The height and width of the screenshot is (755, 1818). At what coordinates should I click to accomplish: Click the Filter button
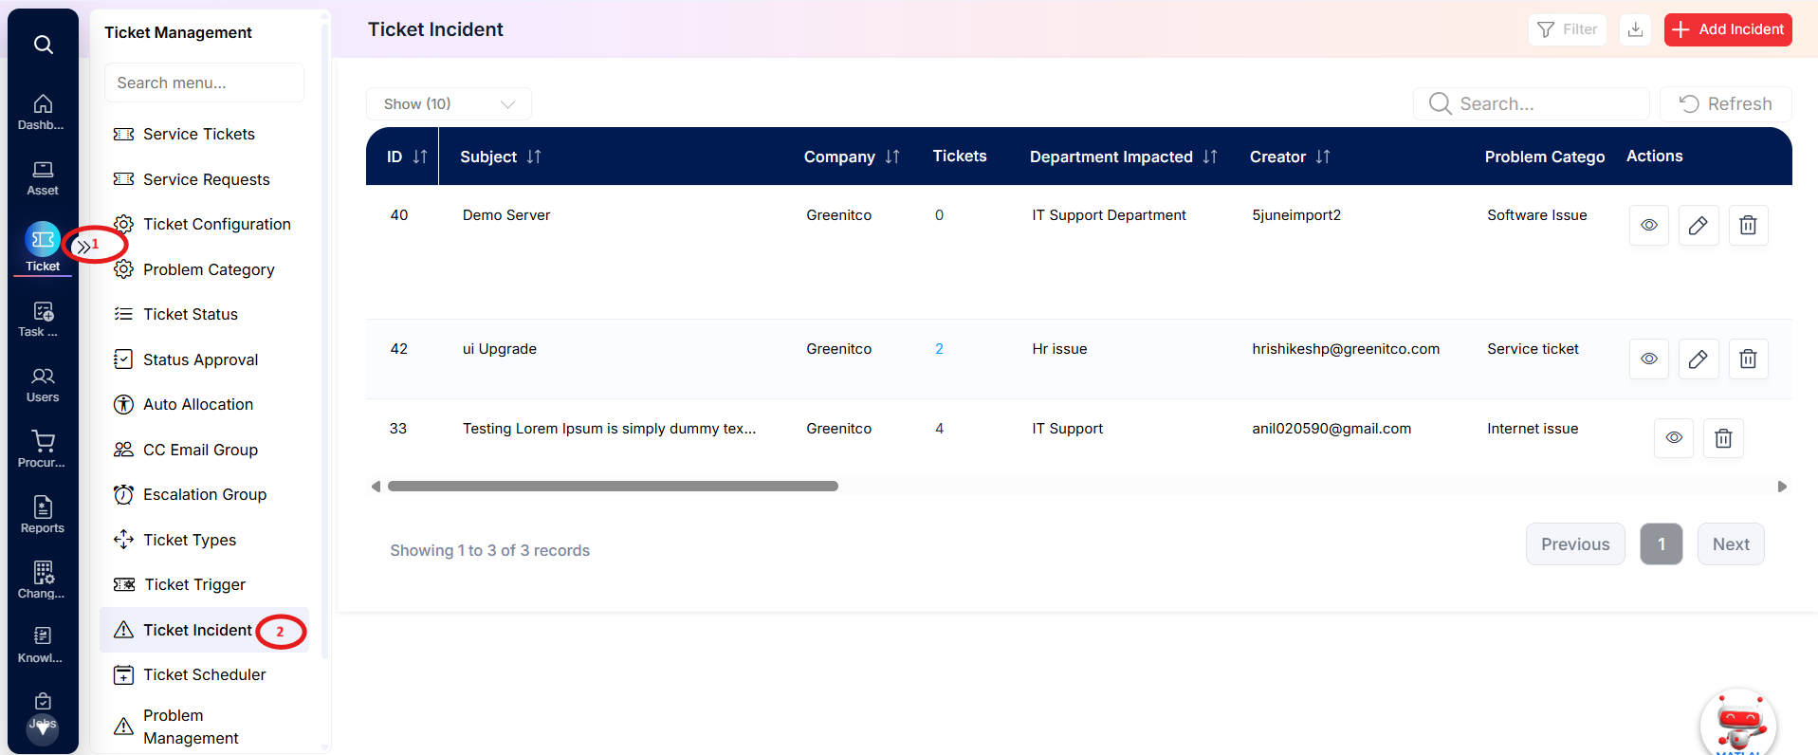[x=1568, y=29]
